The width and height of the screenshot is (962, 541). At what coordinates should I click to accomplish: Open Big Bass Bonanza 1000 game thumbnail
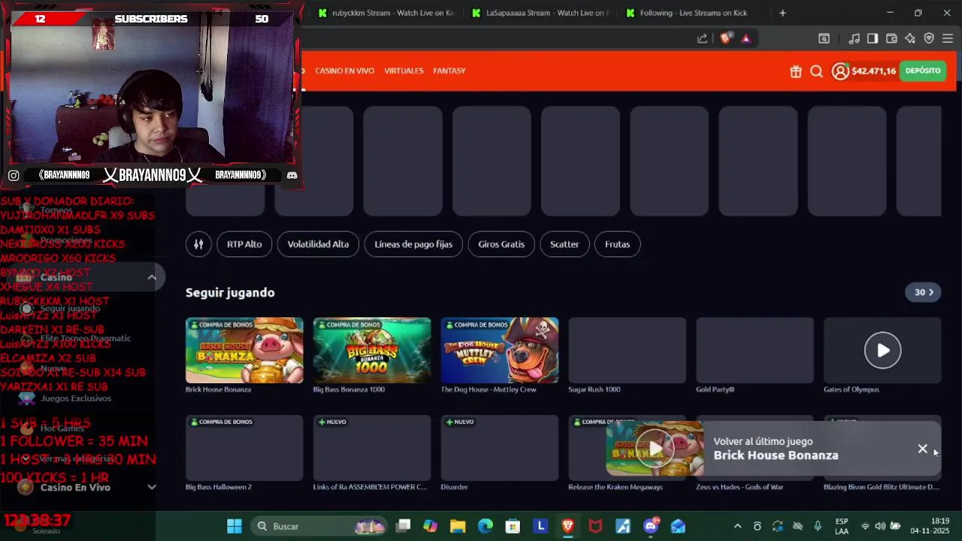372,350
